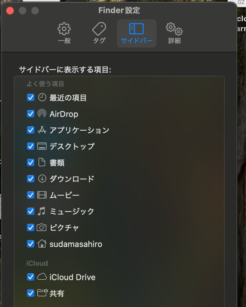Screen dimensions: 246x307
Task: Click the アプリケーション label
Action: click(79, 130)
